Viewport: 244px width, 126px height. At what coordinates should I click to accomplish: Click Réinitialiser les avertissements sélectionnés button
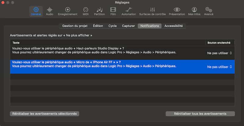point(45,114)
